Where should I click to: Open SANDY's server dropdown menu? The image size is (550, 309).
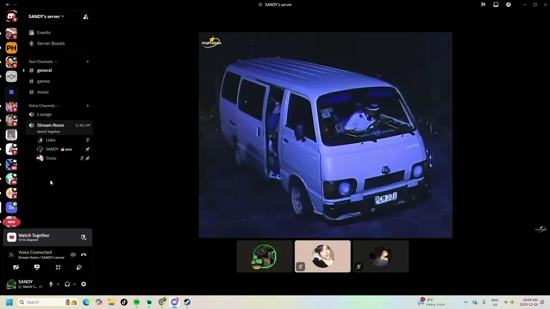(46, 16)
